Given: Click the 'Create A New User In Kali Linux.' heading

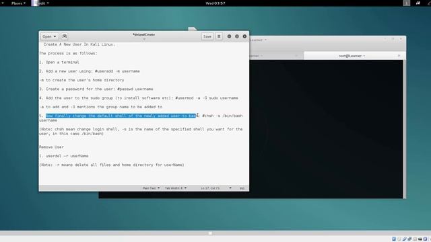Looking at the screenshot, I should coord(79,44).
